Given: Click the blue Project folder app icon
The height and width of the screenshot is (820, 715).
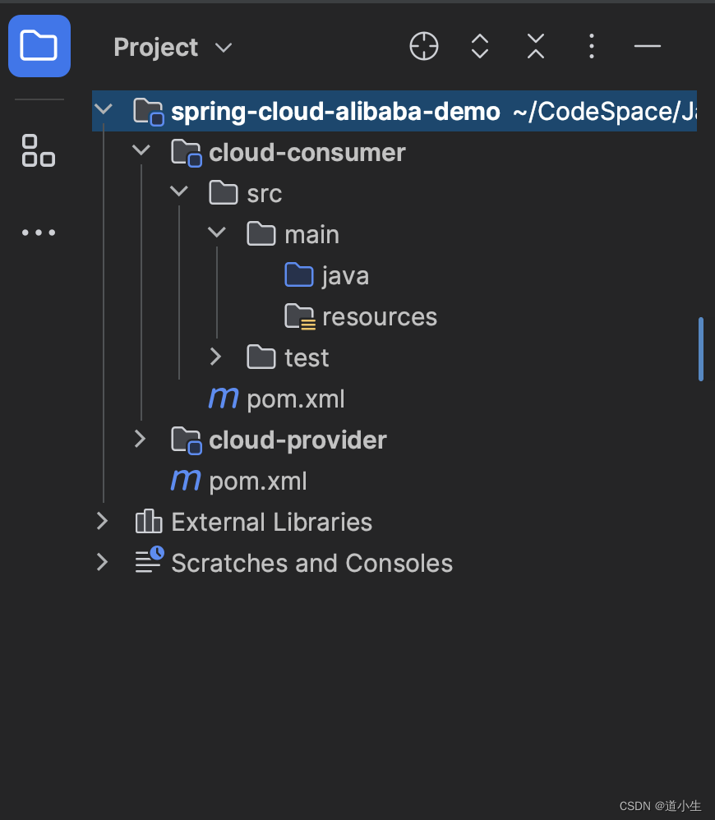Looking at the screenshot, I should point(39,45).
